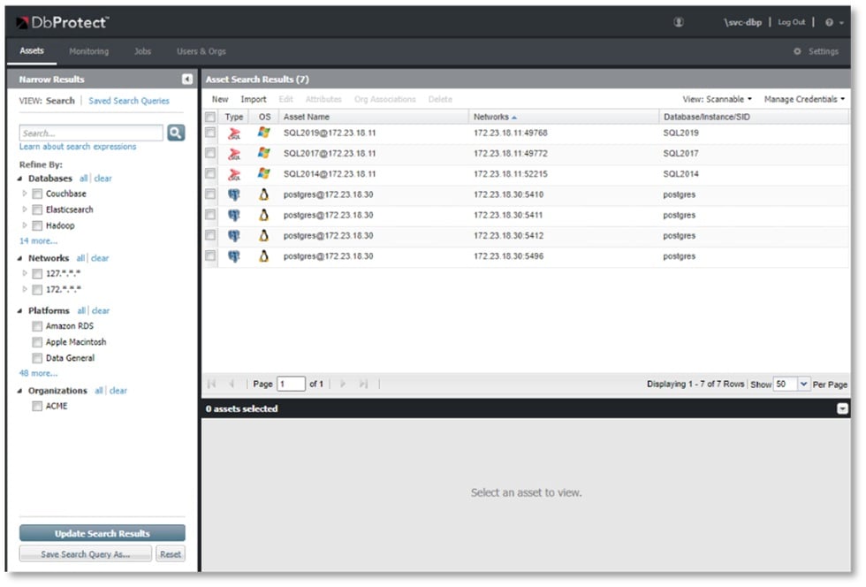Open the Manage Credentials dropdown
The height and width of the screenshot is (587, 866).
(804, 100)
